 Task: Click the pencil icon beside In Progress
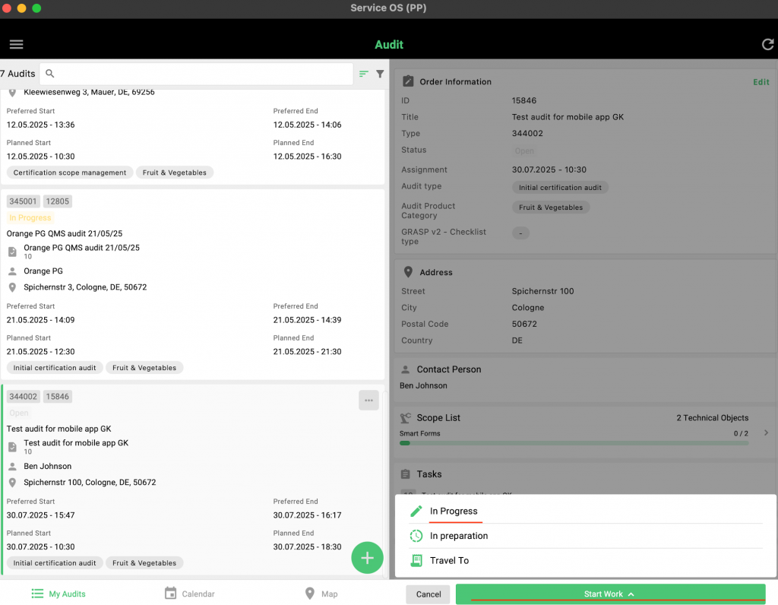coord(416,512)
